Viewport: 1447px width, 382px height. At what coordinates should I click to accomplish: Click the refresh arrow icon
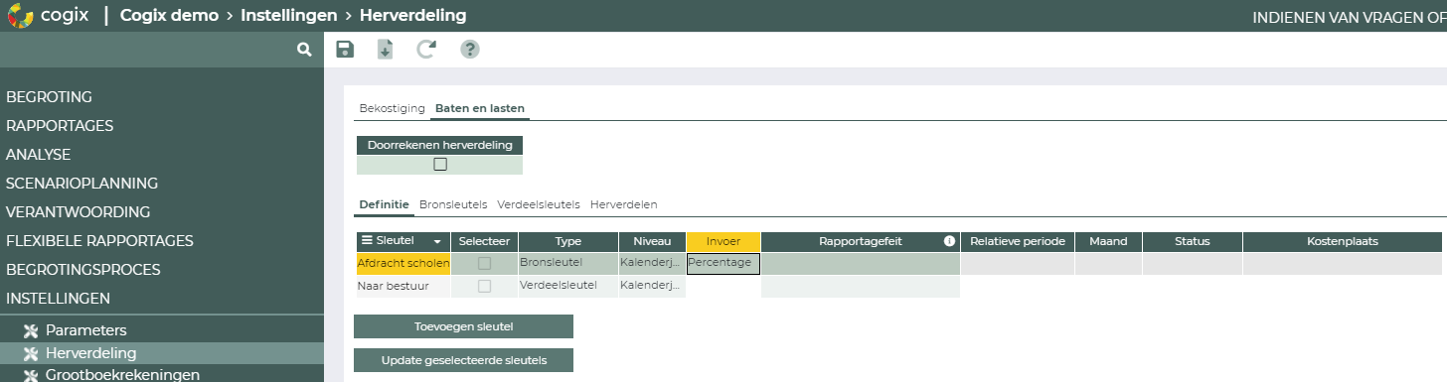pyautogui.click(x=426, y=50)
